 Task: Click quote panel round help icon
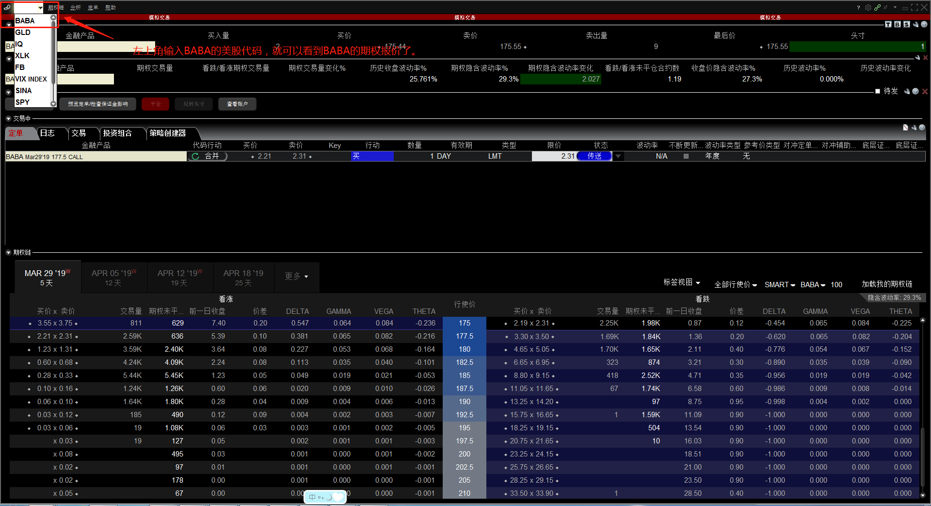(x=924, y=24)
